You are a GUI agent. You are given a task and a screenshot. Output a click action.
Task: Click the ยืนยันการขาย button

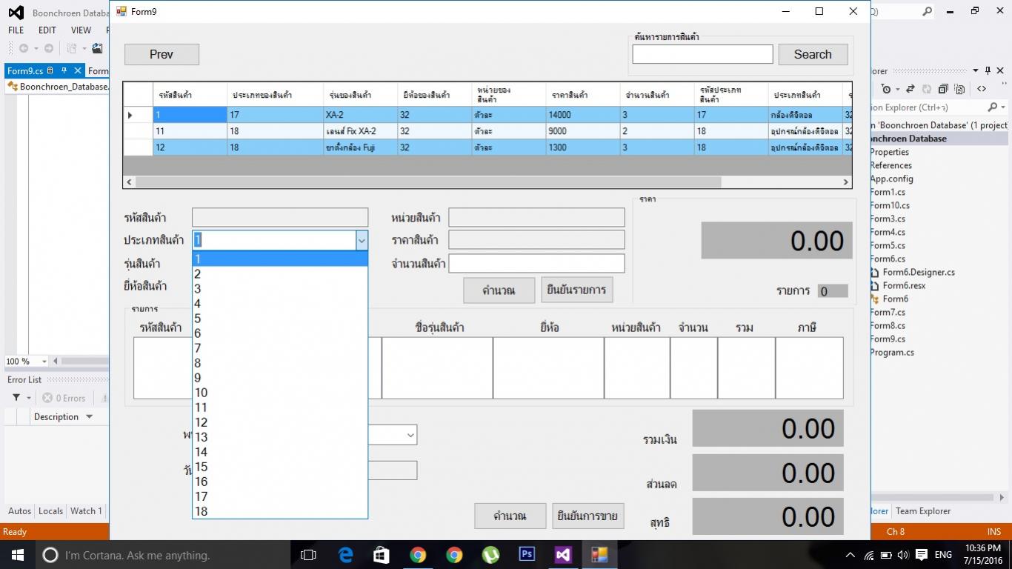(587, 516)
